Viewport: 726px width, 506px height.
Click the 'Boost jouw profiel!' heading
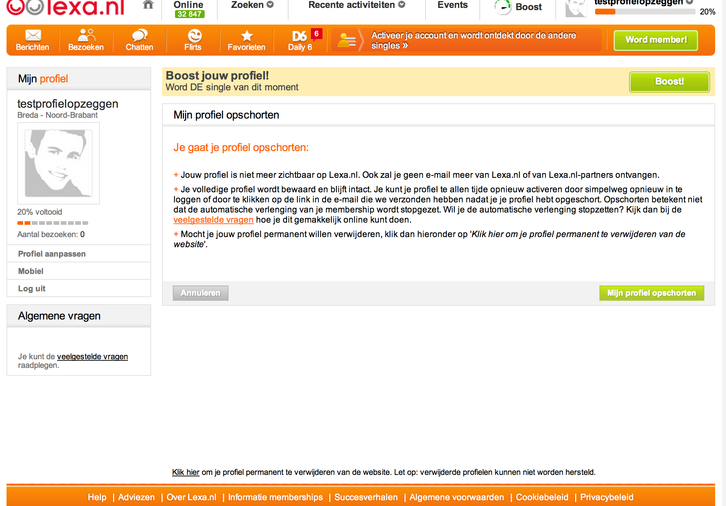pyautogui.click(x=217, y=76)
